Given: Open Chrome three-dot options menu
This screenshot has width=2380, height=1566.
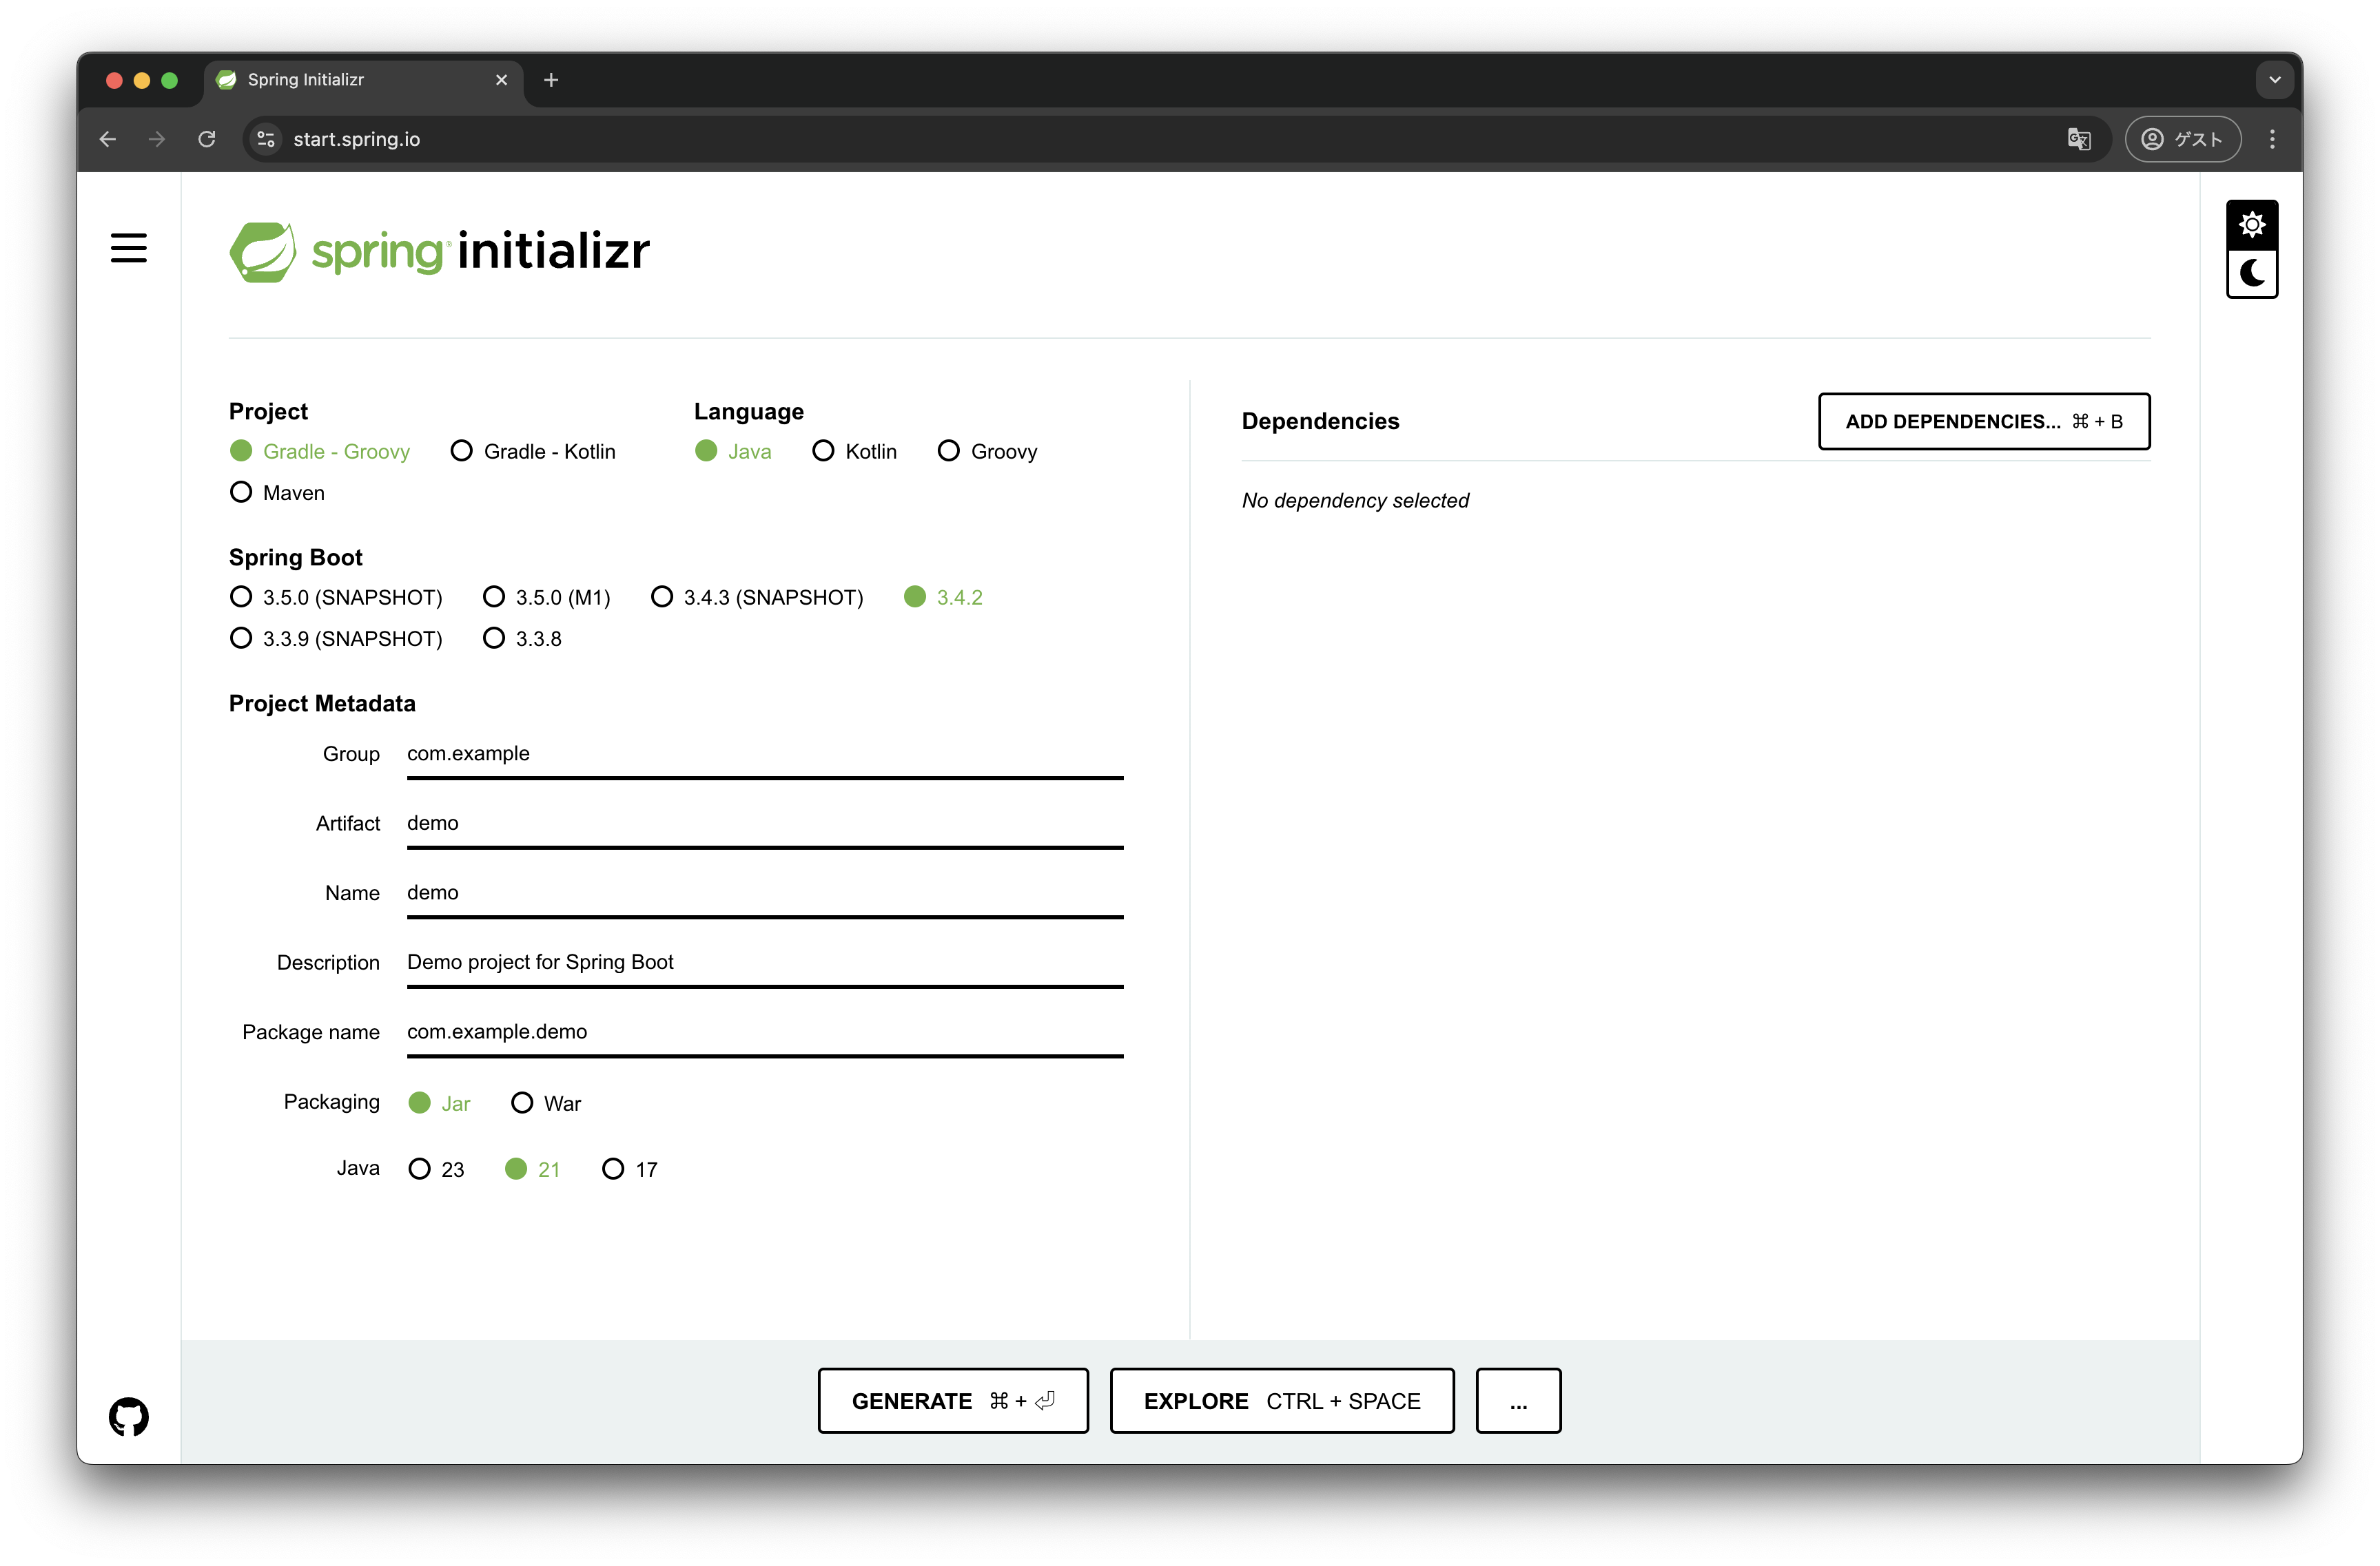Looking at the screenshot, I should pyautogui.click(x=2272, y=139).
